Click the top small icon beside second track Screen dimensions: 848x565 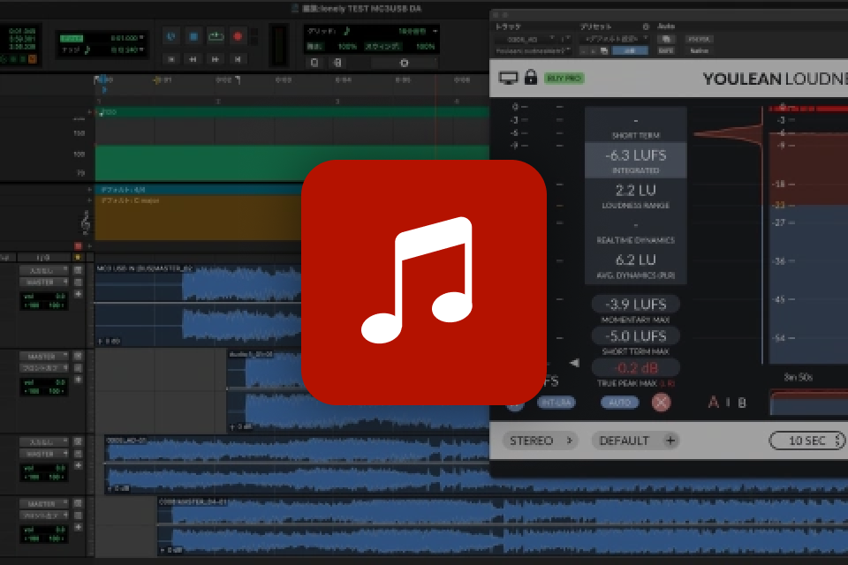click(78, 356)
